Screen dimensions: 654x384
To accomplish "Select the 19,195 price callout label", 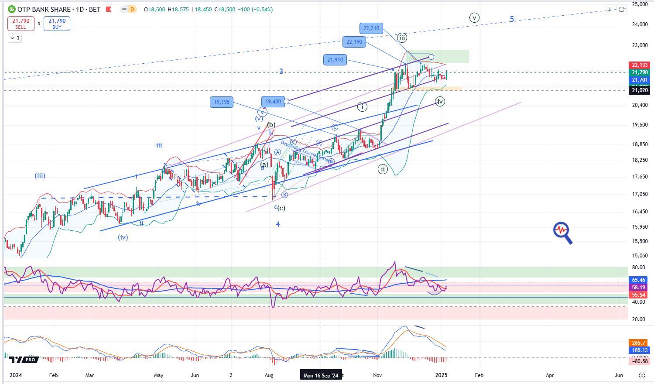I will point(221,102).
